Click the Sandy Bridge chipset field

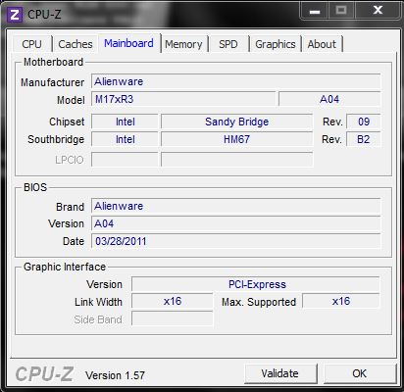tap(236, 122)
